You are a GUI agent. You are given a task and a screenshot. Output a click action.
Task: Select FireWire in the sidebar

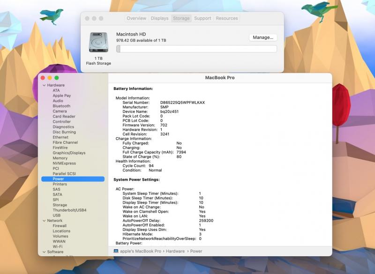(60, 148)
